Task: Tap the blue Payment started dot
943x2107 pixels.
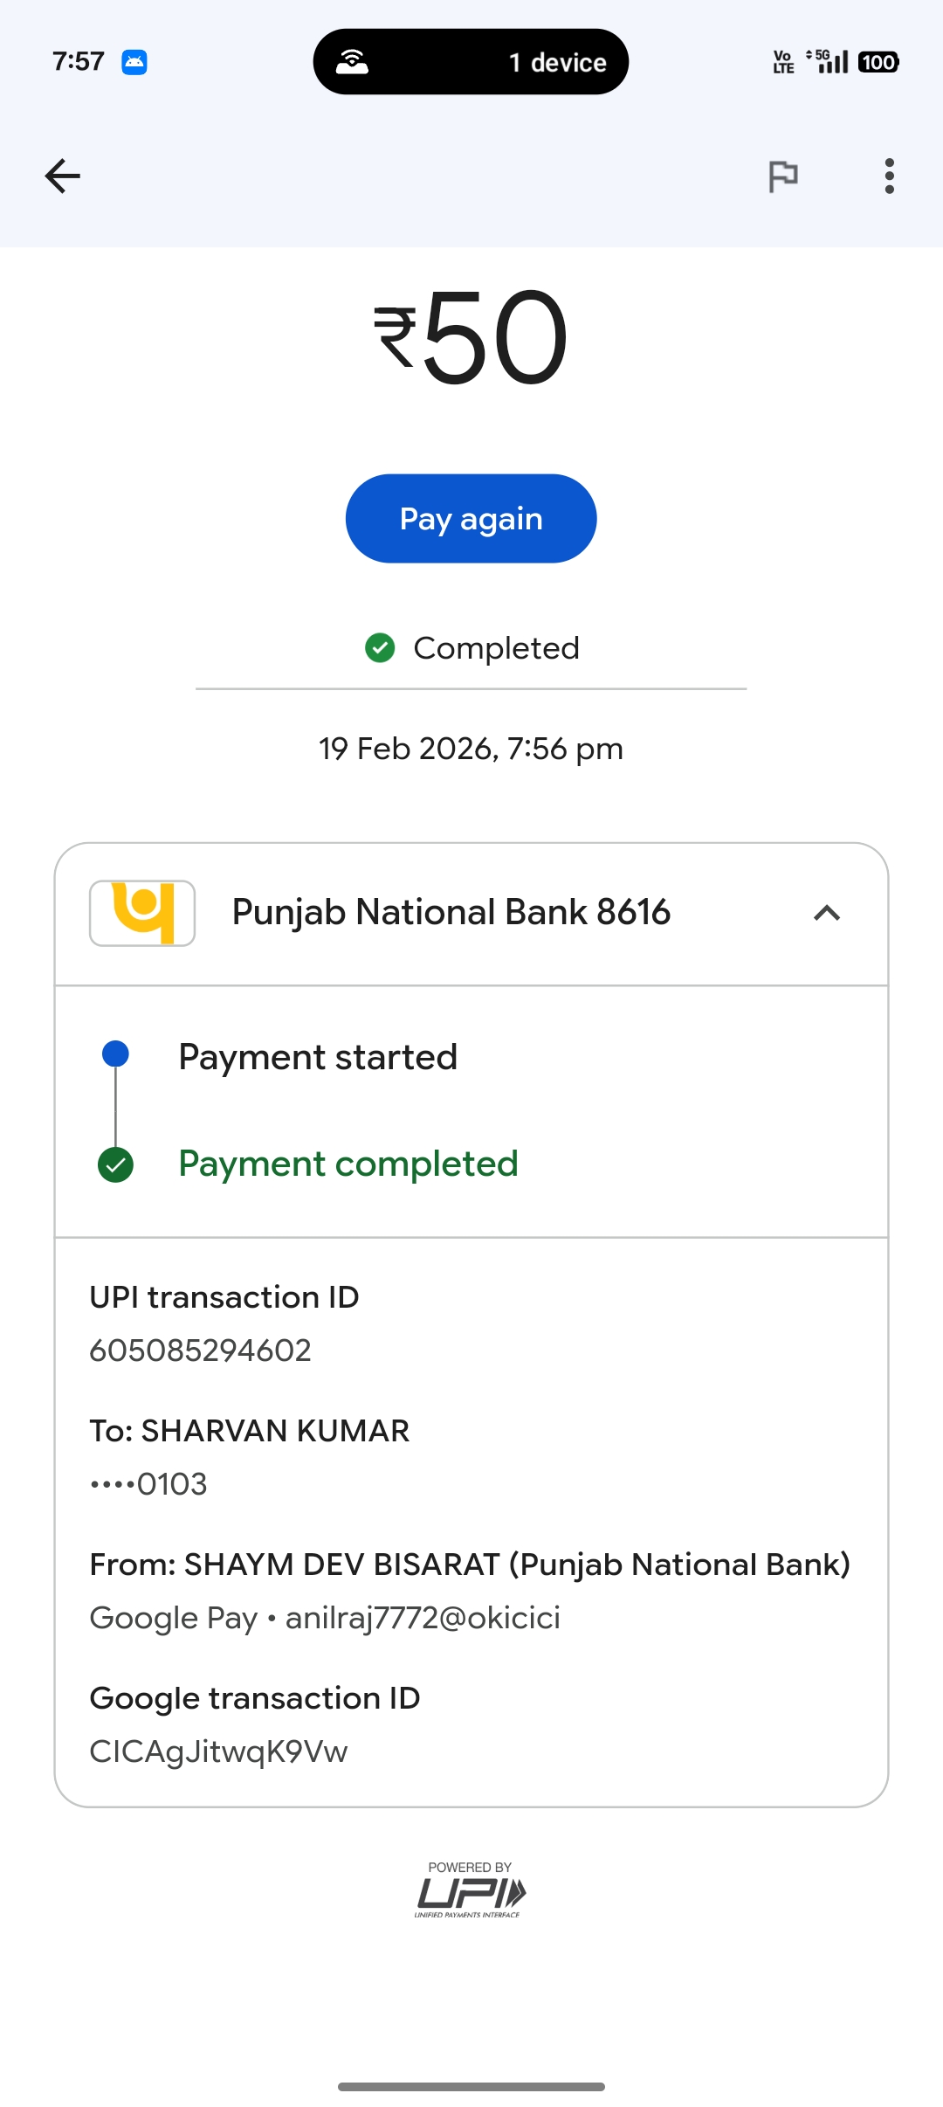Action: (x=116, y=1054)
